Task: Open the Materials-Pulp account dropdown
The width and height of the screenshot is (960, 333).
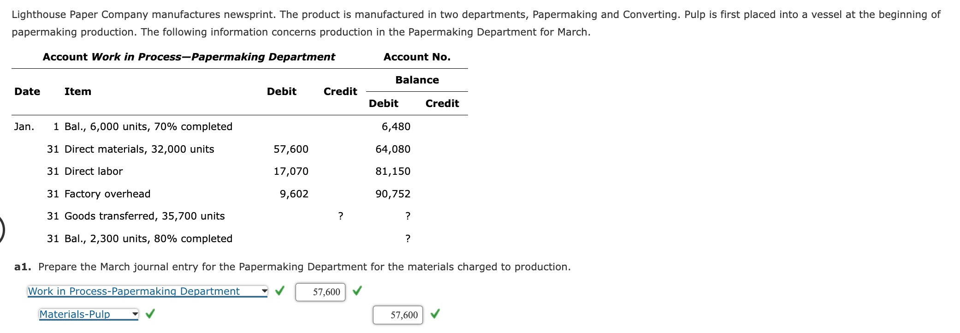Action: [89, 315]
